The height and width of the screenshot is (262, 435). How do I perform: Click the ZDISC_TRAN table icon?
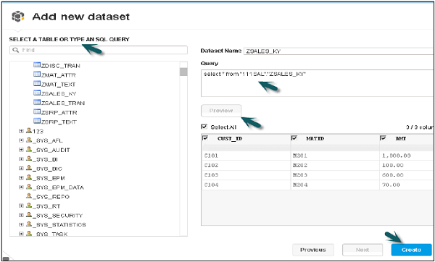(37, 65)
